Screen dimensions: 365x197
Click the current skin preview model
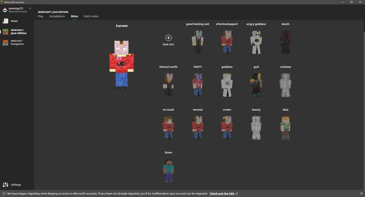[x=121, y=64]
